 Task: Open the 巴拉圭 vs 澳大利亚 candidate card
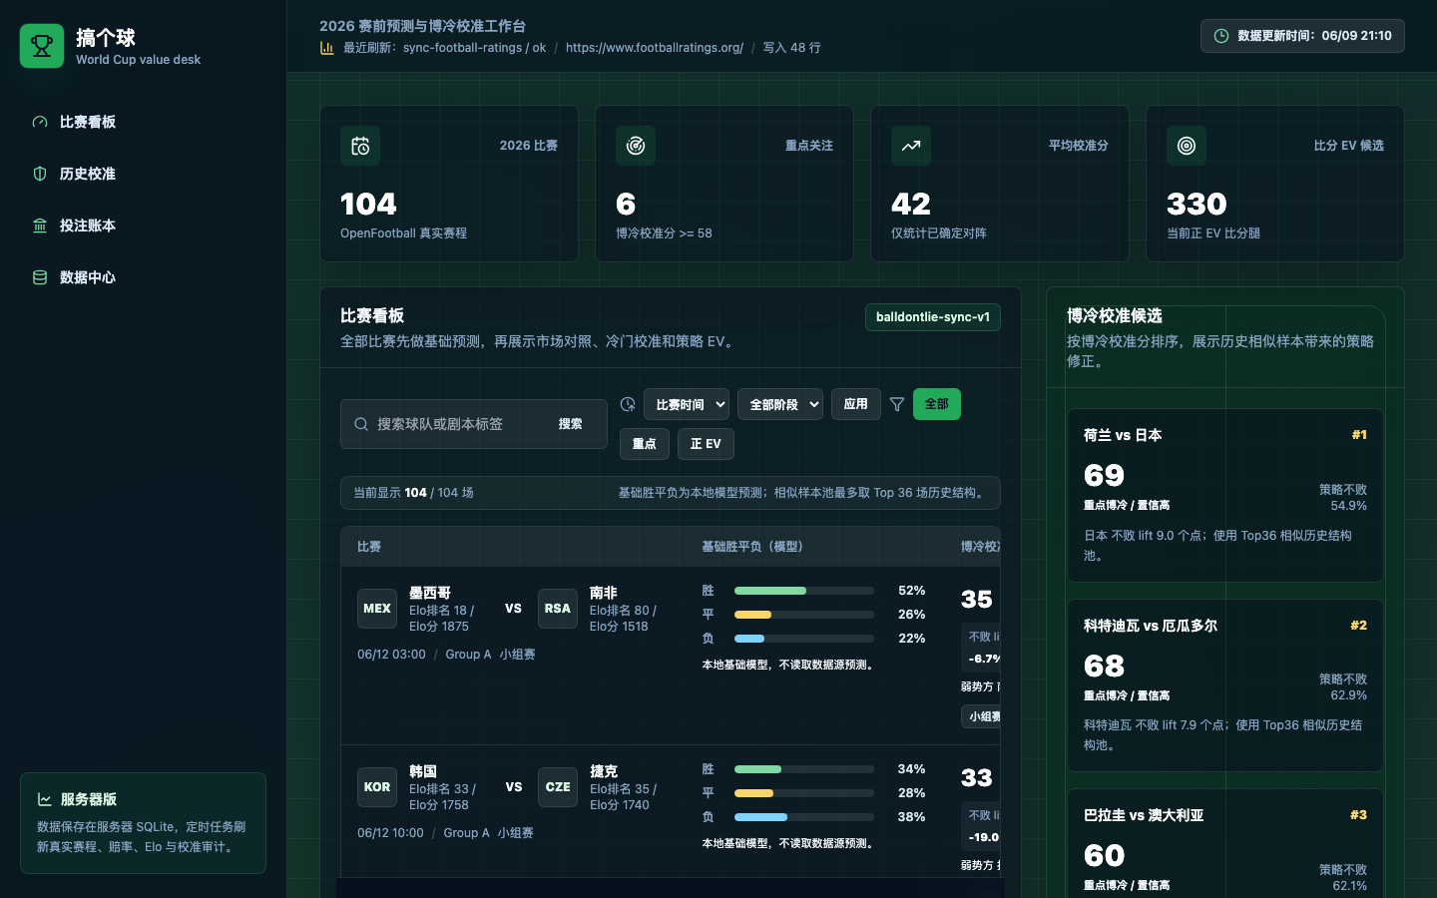pos(1225,844)
